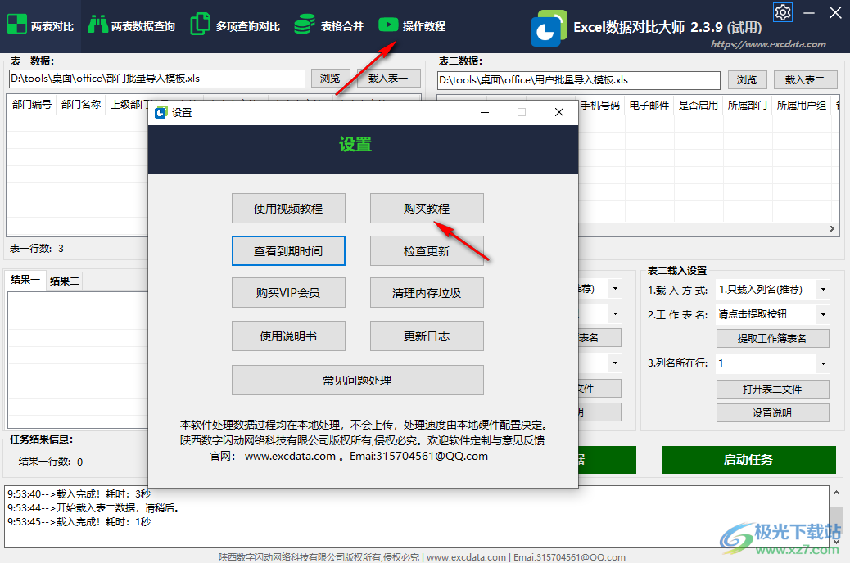
Task: Click 载入表二 button
Action: click(805, 80)
